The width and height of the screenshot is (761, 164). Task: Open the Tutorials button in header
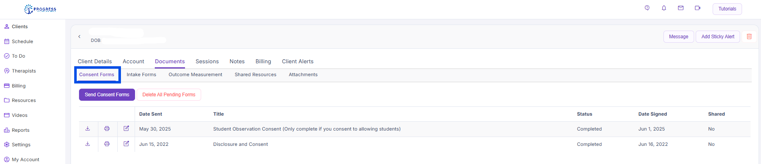click(727, 9)
